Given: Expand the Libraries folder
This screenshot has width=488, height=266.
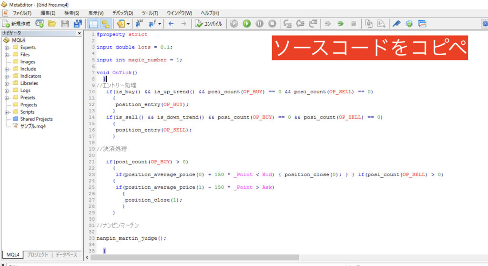Looking at the screenshot, I should pos(7,84).
